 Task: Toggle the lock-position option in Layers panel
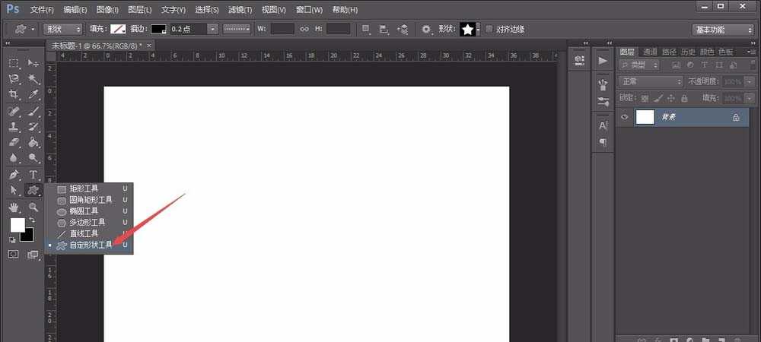(x=671, y=98)
